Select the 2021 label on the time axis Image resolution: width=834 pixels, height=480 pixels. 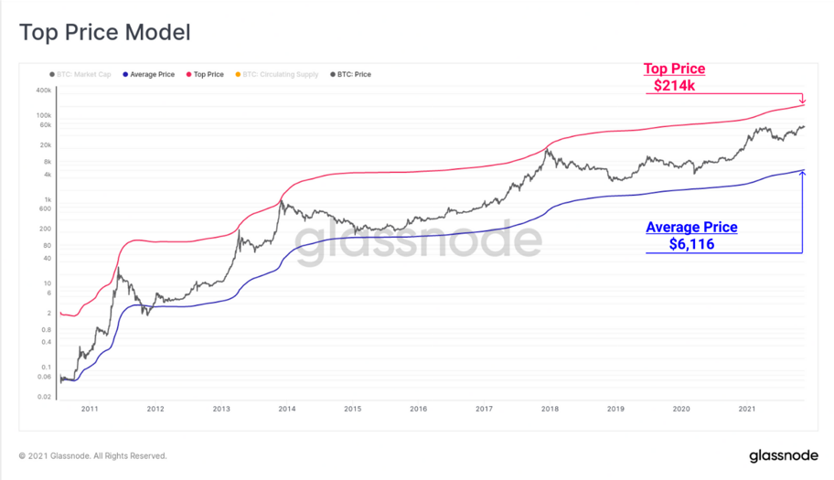pos(747,409)
